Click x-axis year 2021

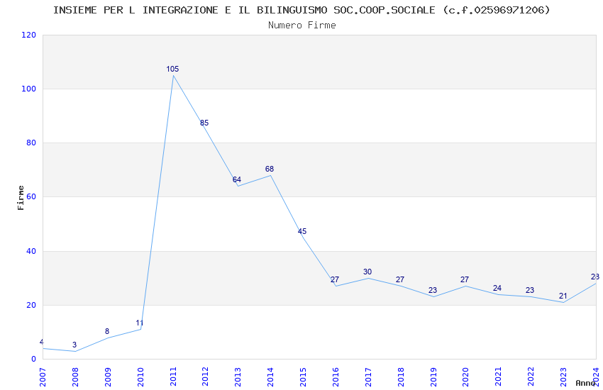(499, 377)
